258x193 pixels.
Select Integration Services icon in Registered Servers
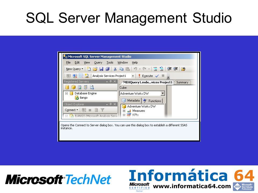tap(92, 87)
